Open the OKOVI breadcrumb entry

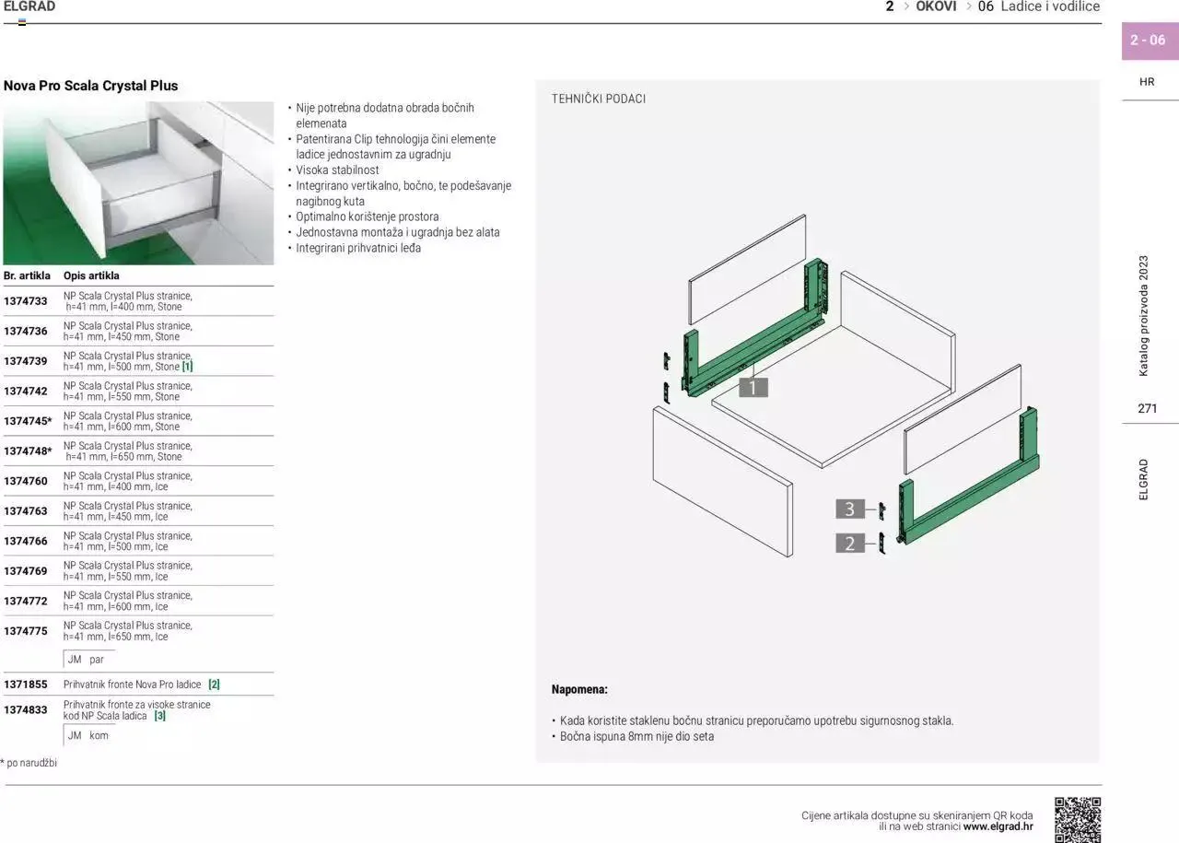click(x=935, y=6)
